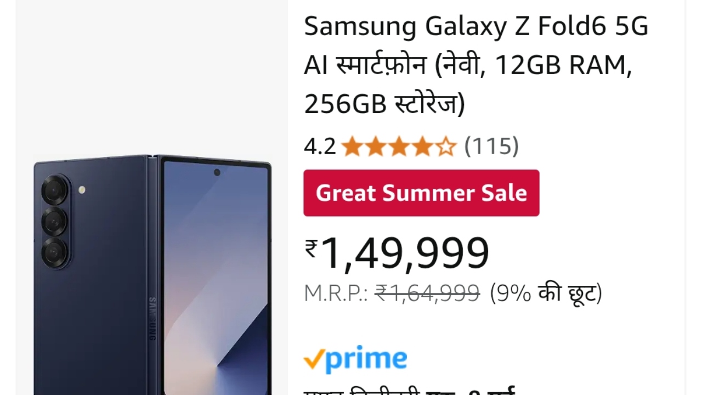This screenshot has width=702, height=395.
Task: Click the Samsung logo on phone hinge
Action: [x=152, y=319]
